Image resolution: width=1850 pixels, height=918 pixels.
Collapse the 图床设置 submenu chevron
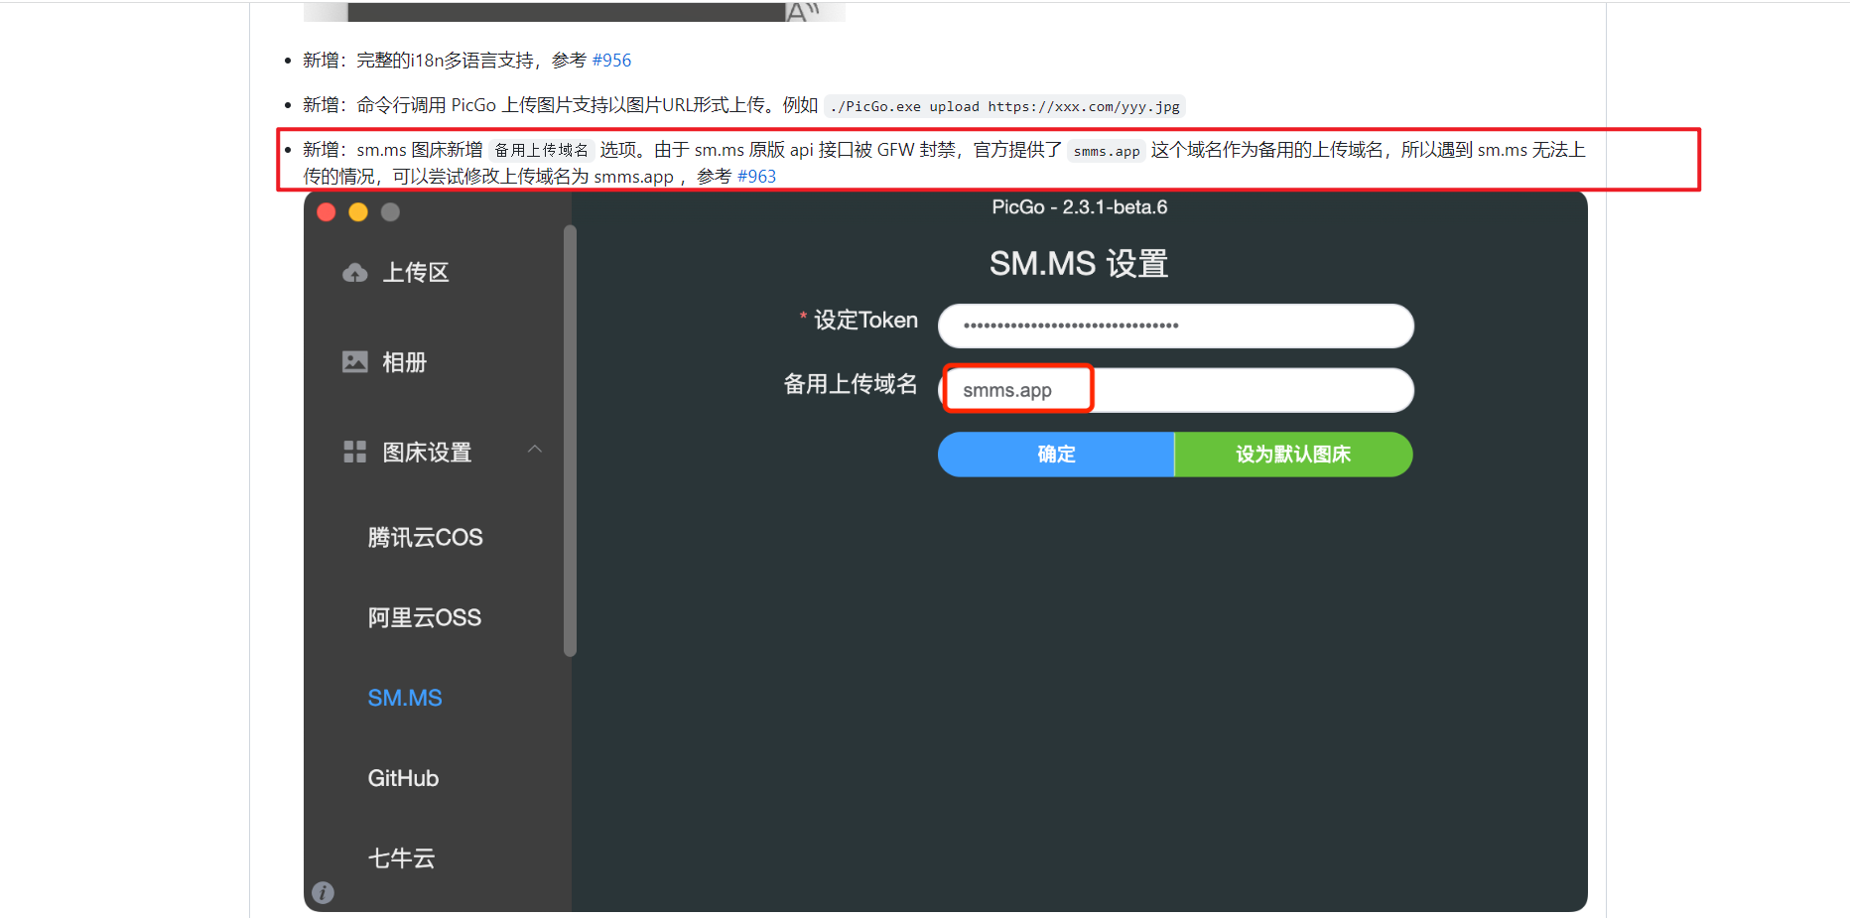[535, 450]
